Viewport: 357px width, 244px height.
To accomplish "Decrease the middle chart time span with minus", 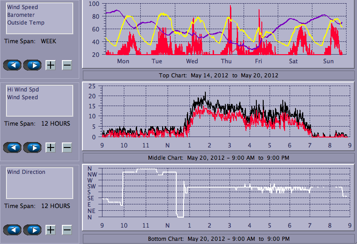I will pyautogui.click(x=67, y=147).
